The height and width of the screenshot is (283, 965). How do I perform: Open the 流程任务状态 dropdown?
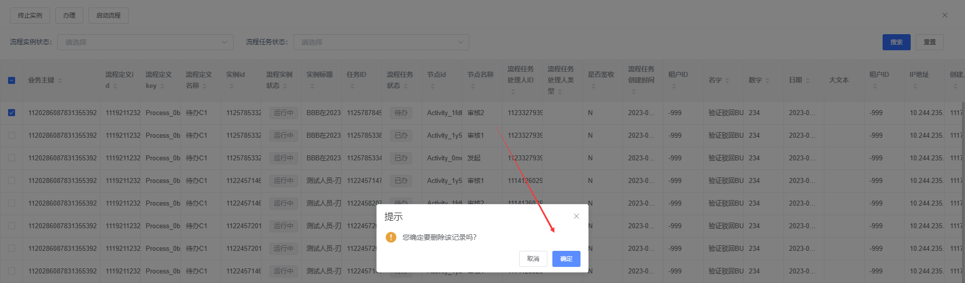tap(381, 42)
